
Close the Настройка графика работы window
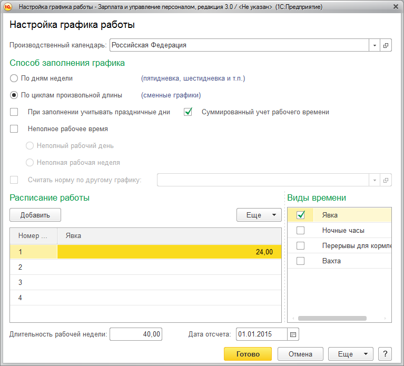(x=395, y=7)
